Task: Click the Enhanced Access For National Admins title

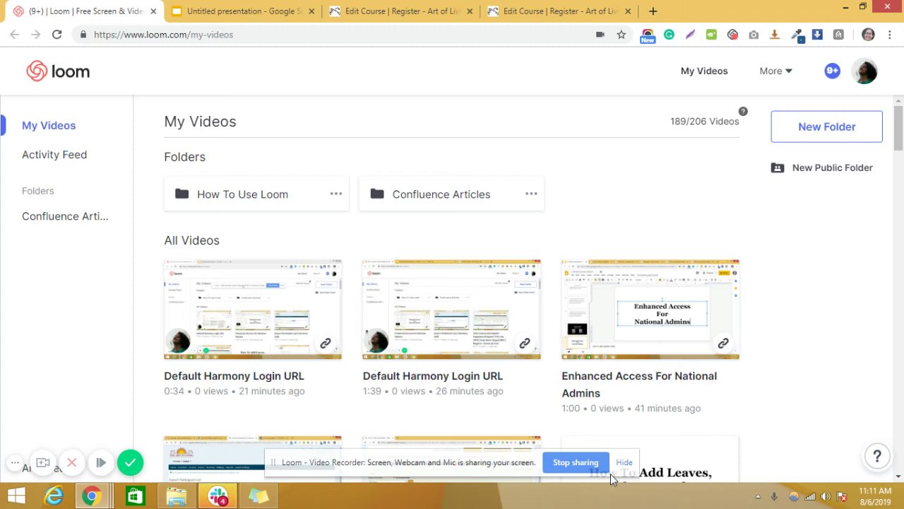Action: point(639,385)
